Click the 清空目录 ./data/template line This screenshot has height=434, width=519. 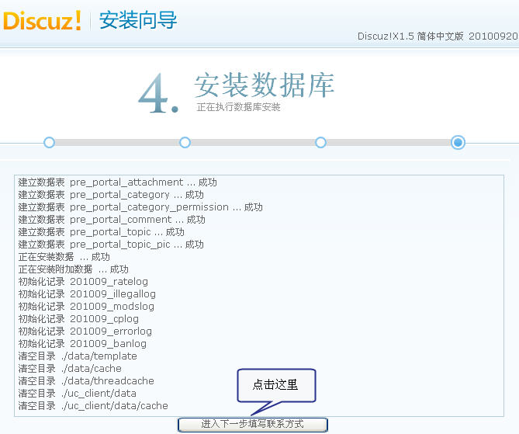(78, 356)
